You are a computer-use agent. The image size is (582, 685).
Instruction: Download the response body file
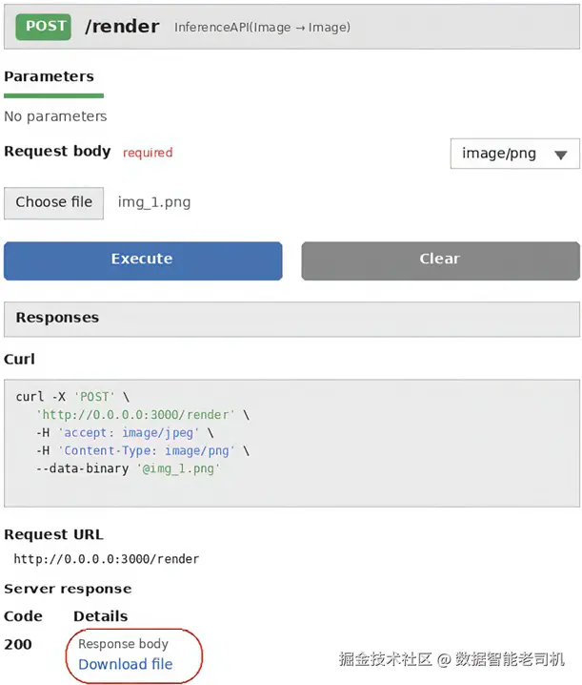pyautogui.click(x=126, y=664)
